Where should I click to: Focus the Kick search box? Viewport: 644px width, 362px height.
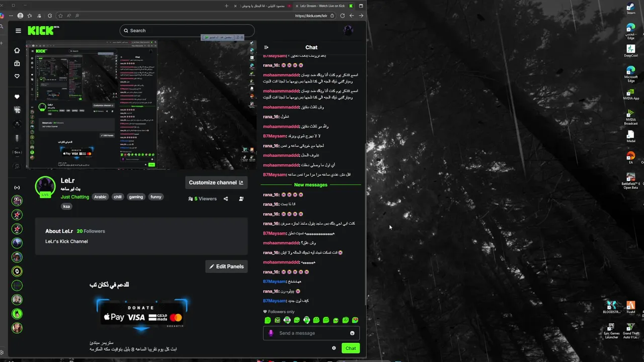[x=187, y=31]
